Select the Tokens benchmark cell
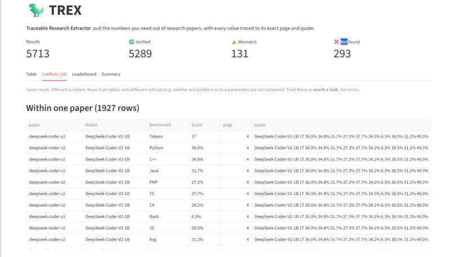The height and width of the screenshot is (257, 454). point(168,136)
